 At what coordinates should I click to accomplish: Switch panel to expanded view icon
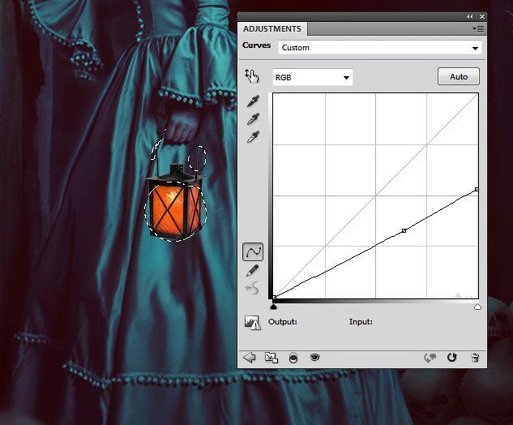point(271,358)
